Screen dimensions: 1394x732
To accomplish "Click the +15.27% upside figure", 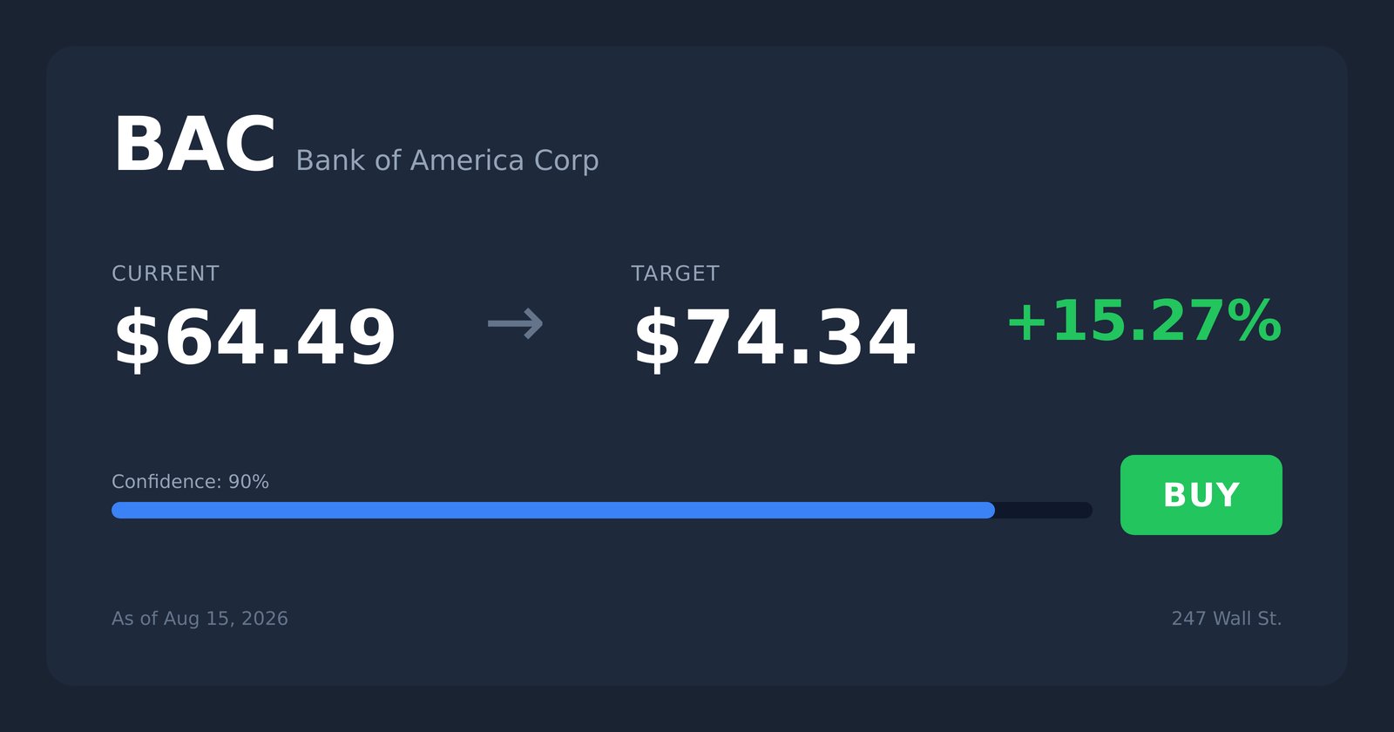I will 1144,322.
